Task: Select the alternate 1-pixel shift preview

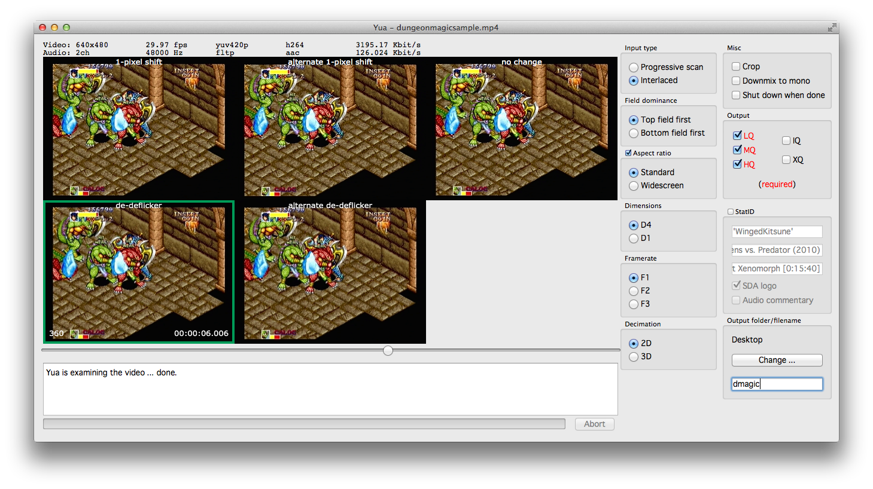Action: [x=330, y=129]
